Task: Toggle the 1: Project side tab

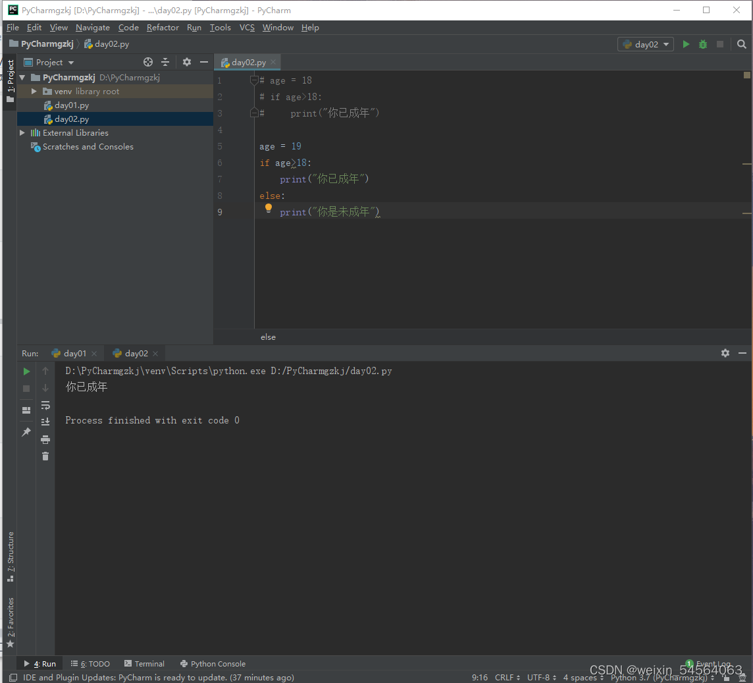Action: 10,81
